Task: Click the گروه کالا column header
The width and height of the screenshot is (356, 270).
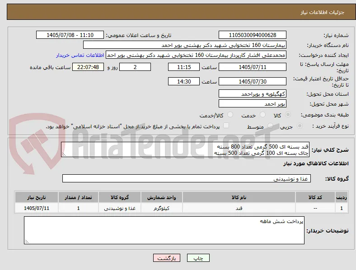Action: [x=120, y=197]
